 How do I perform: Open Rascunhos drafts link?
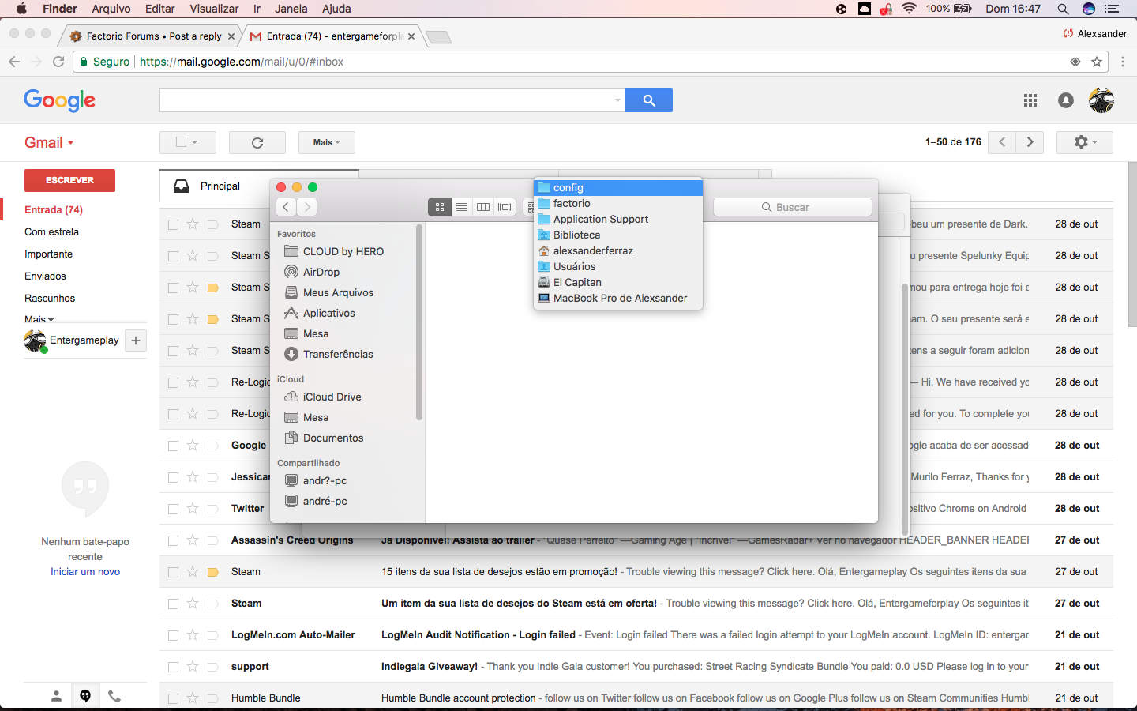(50, 298)
